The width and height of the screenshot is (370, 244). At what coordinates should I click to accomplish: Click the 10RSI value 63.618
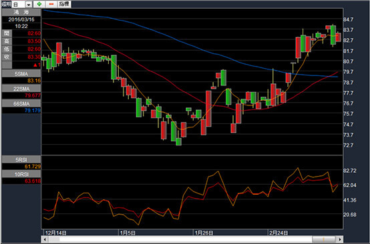click(x=33, y=181)
